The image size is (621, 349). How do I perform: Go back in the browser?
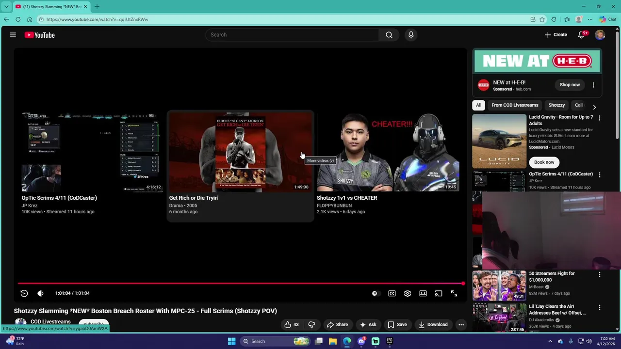pyautogui.click(x=6, y=19)
